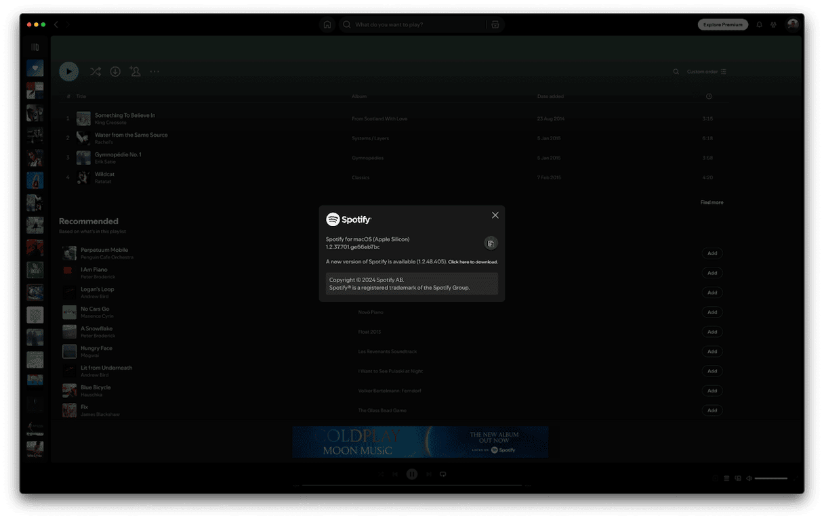Screen dimensions: 824x520
Task: Collapse Your Library sidebar
Action: pos(35,47)
